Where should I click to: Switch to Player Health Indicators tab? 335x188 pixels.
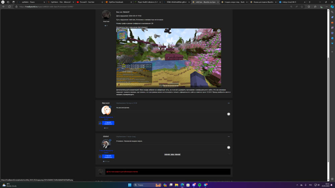147,2
